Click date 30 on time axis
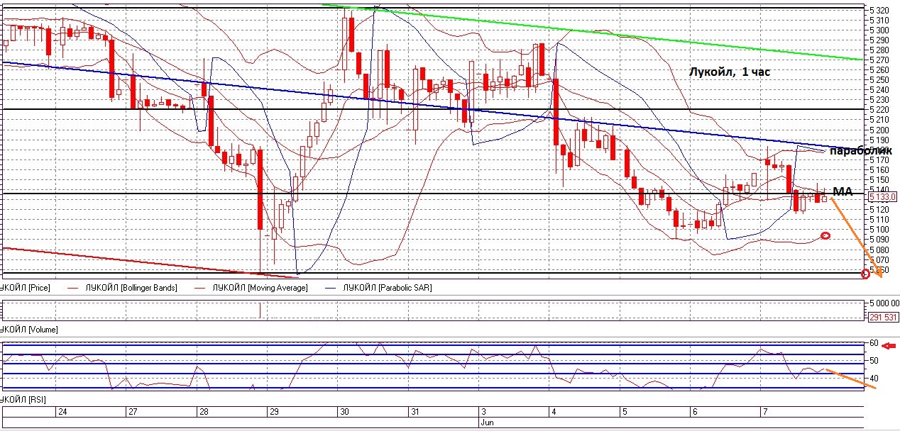Screen dimensions: 900x431 [344, 411]
